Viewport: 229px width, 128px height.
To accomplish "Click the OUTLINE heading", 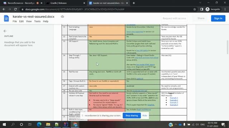I will coord(9,36).
